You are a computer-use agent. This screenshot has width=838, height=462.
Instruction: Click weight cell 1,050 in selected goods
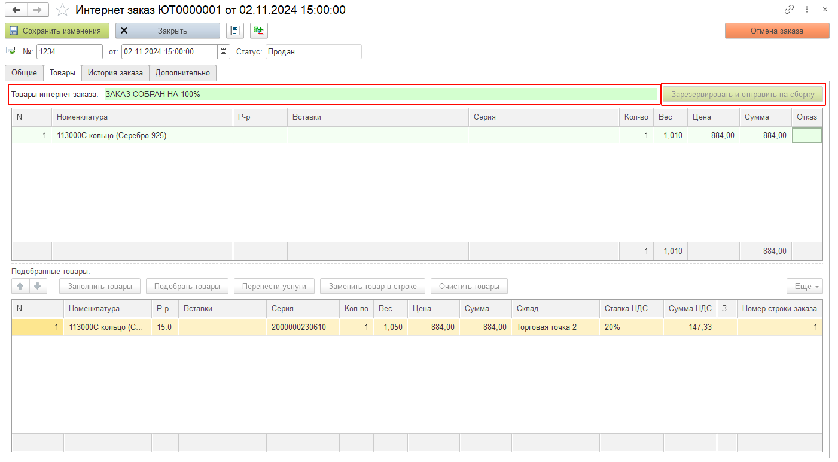coord(391,327)
